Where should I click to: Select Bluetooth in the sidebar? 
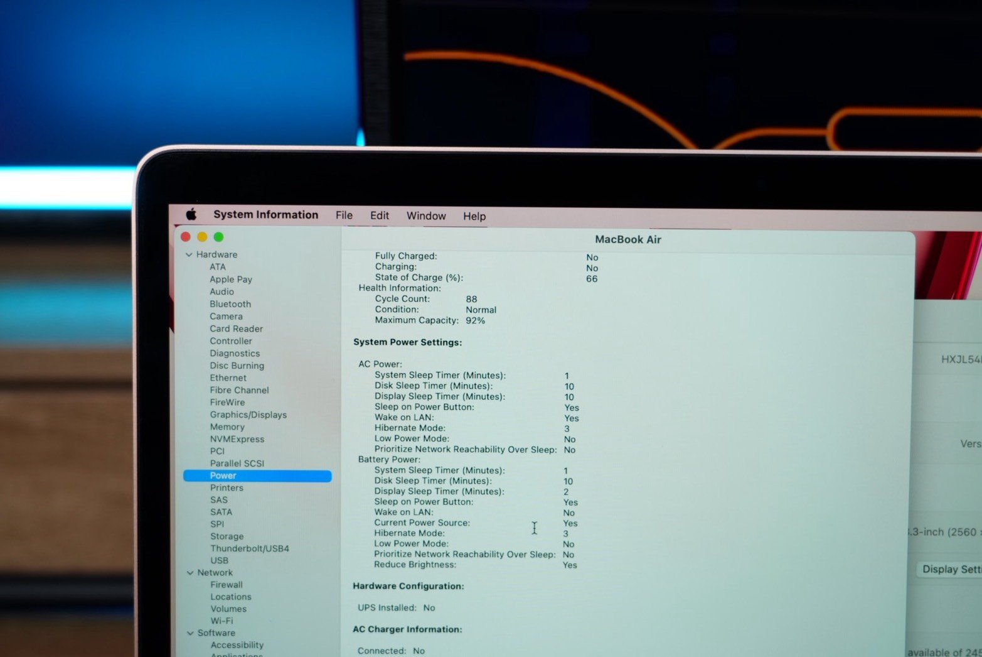pyautogui.click(x=230, y=304)
